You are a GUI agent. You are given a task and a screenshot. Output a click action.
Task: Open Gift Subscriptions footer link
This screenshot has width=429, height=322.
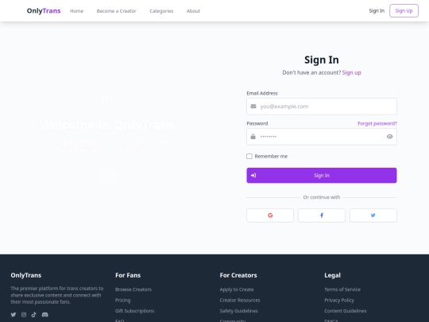tap(134, 311)
